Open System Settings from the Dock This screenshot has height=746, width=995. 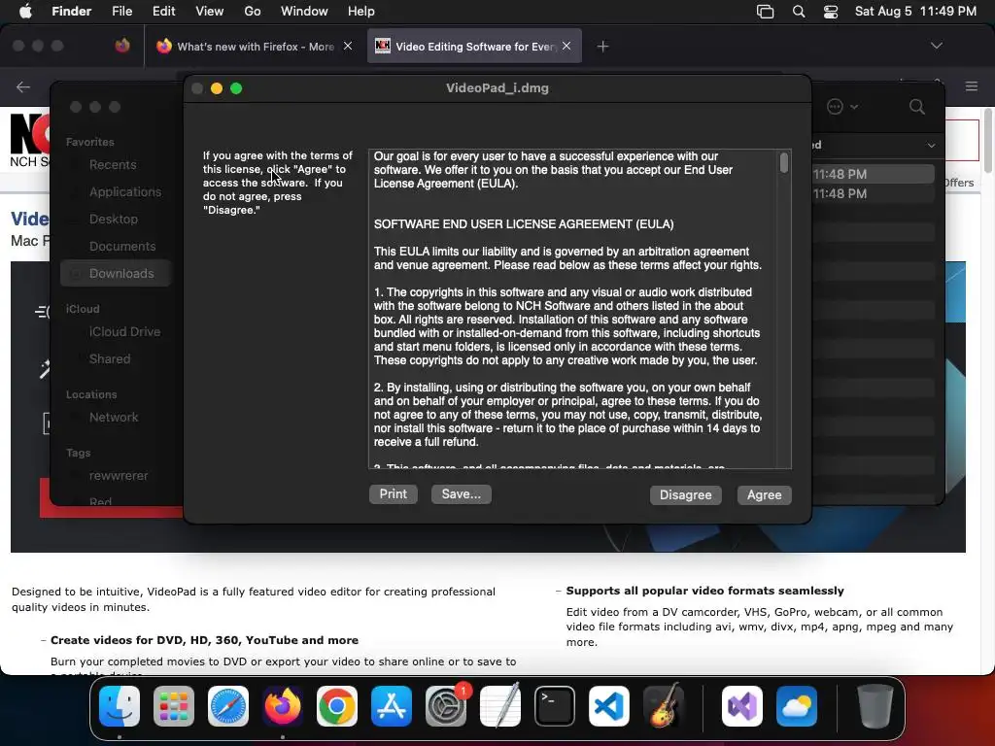445,706
